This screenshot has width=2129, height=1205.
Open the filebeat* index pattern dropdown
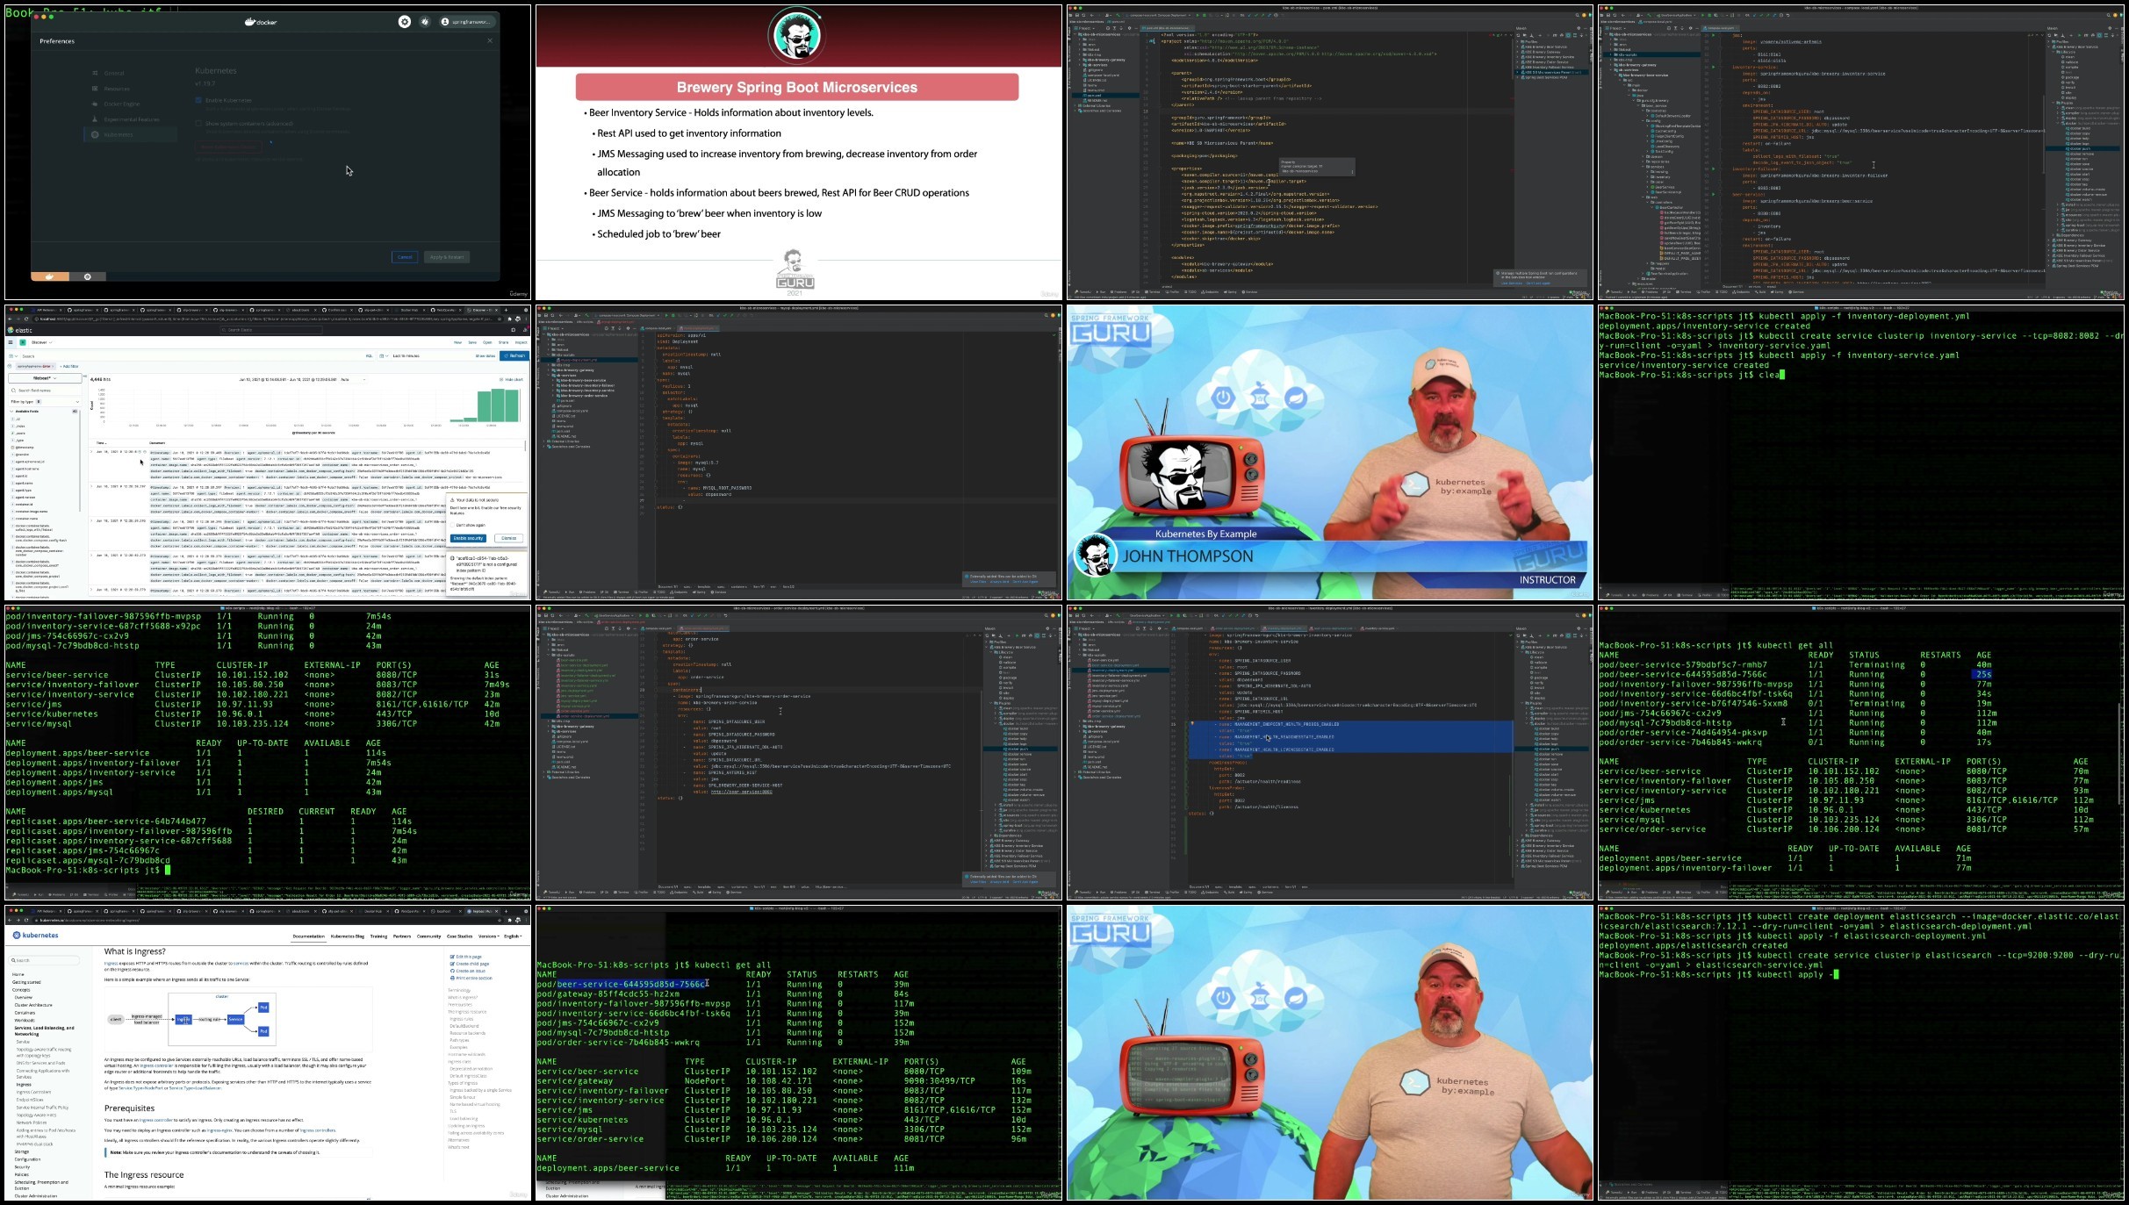(x=45, y=378)
